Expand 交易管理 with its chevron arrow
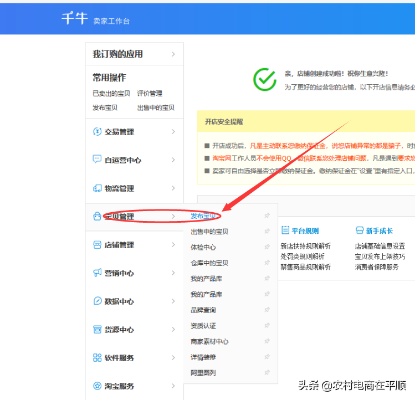Image resolution: width=415 pixels, height=400 pixels. (173, 131)
